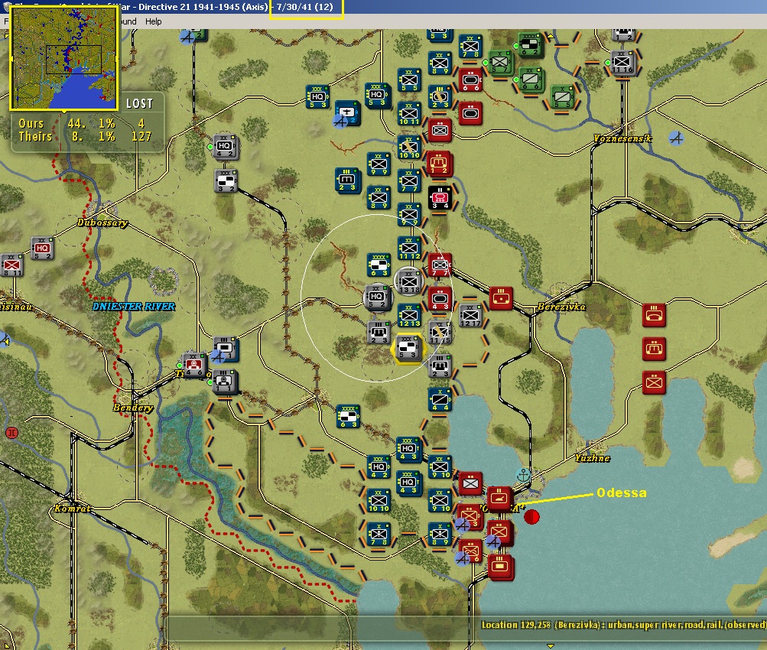This screenshot has height=650, width=767.
Task: Click the LOST header in losses panel
Action: (x=139, y=104)
